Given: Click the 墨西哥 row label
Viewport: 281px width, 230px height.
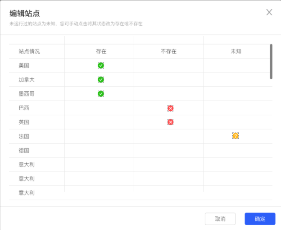Looking at the screenshot, I should [27, 94].
